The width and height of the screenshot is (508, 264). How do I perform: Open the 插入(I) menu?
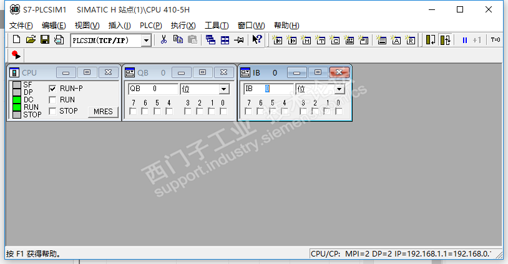point(119,25)
